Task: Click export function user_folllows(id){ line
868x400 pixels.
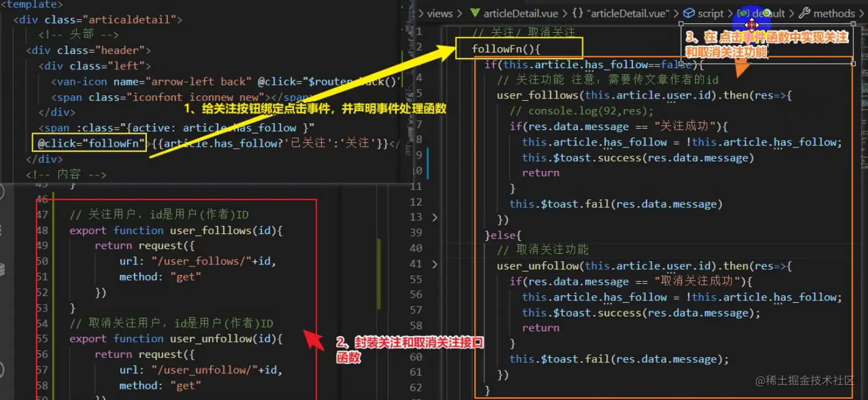Action: coord(176,230)
